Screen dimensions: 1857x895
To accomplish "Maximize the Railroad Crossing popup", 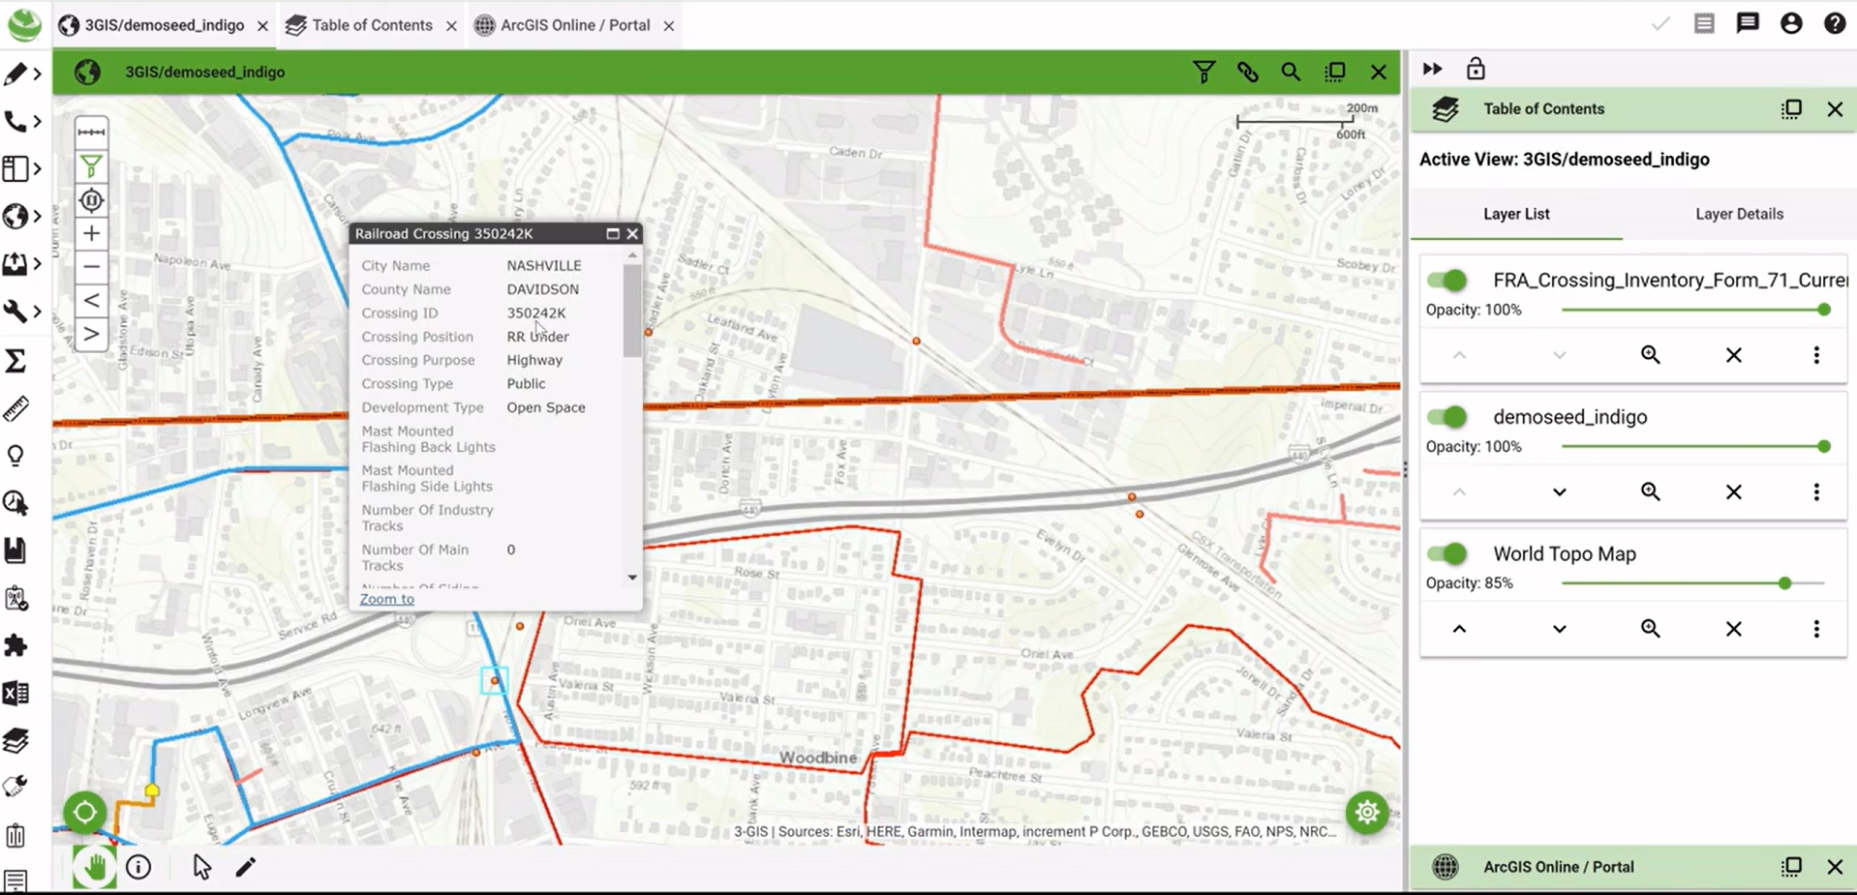I will (x=612, y=233).
